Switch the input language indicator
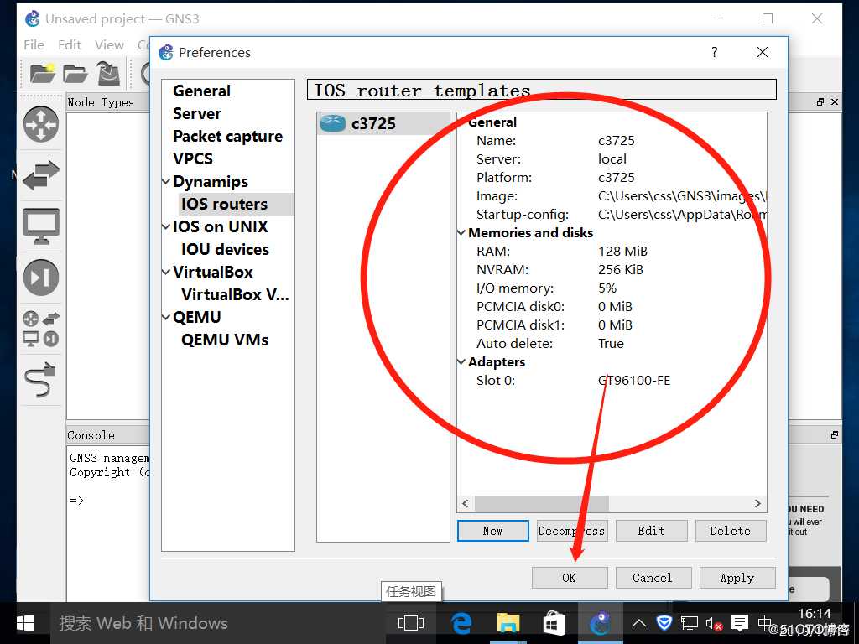The width and height of the screenshot is (859, 644). [765, 623]
